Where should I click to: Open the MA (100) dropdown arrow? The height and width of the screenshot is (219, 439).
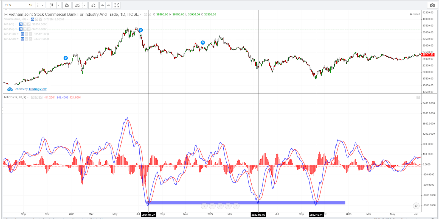click(18, 34)
